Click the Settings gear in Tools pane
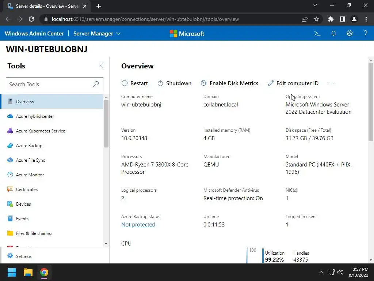This screenshot has height=281, width=374. click(10, 256)
